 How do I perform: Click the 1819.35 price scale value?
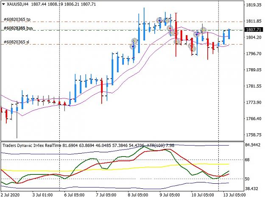coord(254,5)
